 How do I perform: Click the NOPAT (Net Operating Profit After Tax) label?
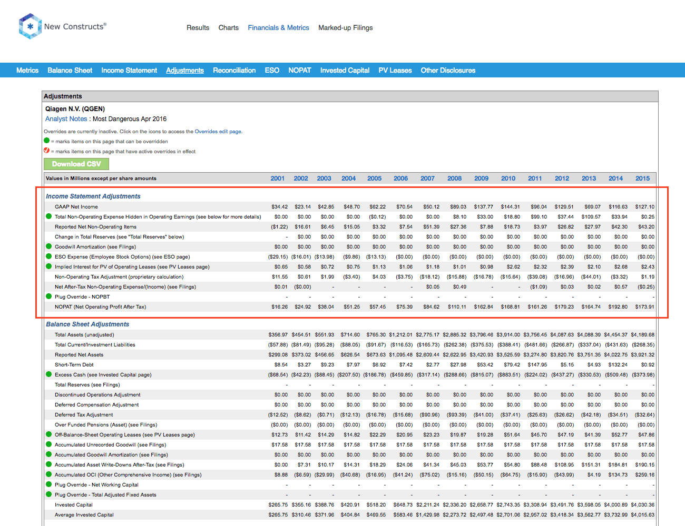coord(101,307)
